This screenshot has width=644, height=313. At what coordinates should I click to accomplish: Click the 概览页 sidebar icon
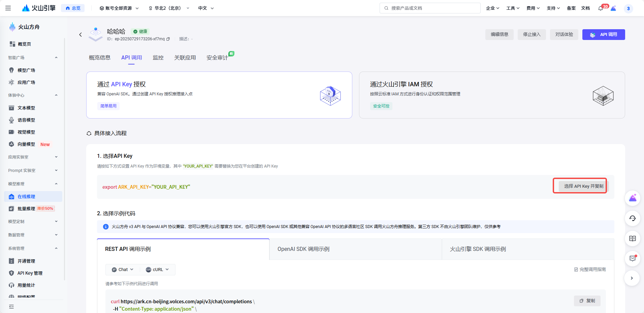click(12, 44)
